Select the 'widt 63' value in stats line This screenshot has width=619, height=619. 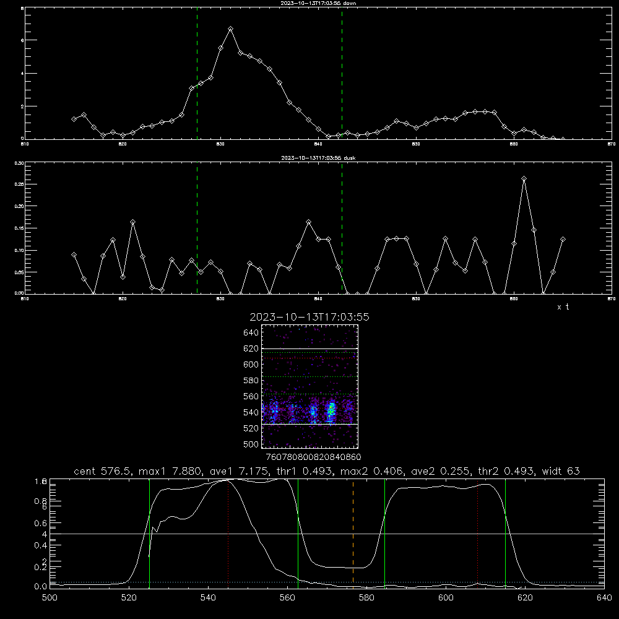pos(562,471)
